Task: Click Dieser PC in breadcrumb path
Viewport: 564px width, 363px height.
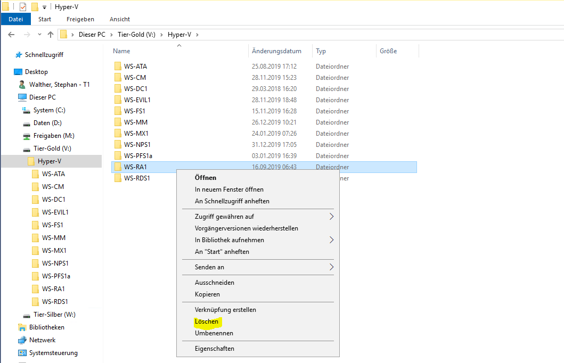Action: point(92,35)
